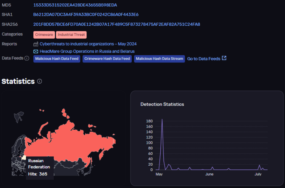Click the SHA1 label
The width and height of the screenshot is (285, 188).
(7, 15)
